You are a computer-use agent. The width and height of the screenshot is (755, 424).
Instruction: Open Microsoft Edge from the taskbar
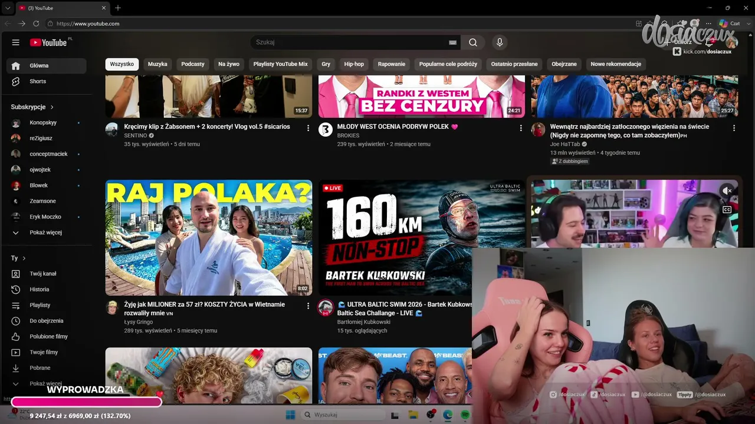click(x=448, y=415)
